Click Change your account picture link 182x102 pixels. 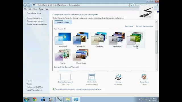[37, 24]
